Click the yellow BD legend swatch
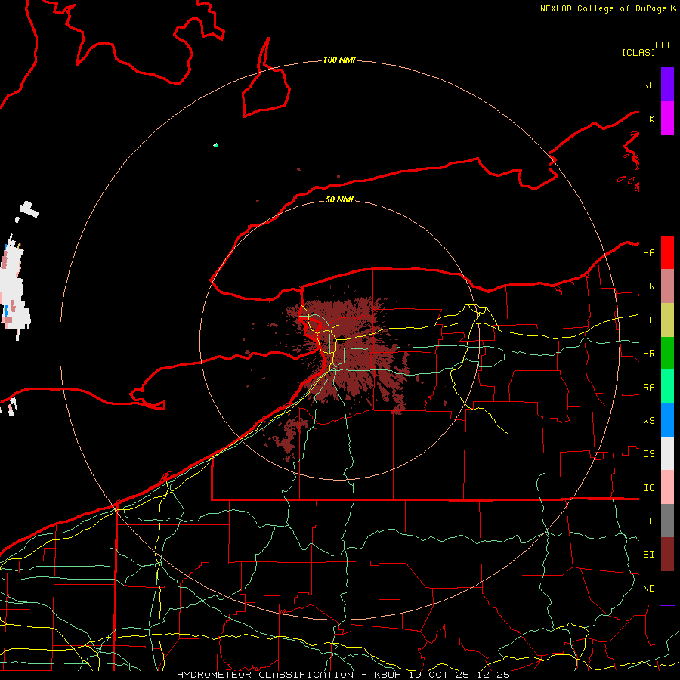This screenshot has width=680, height=680. (x=667, y=320)
